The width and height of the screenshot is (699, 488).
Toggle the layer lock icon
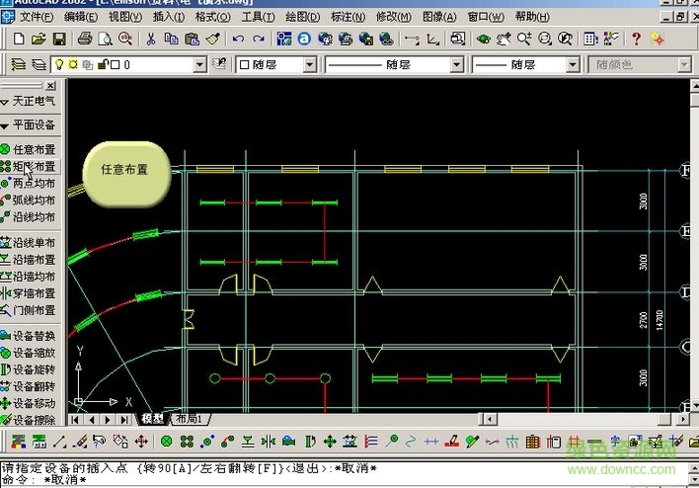point(101,64)
